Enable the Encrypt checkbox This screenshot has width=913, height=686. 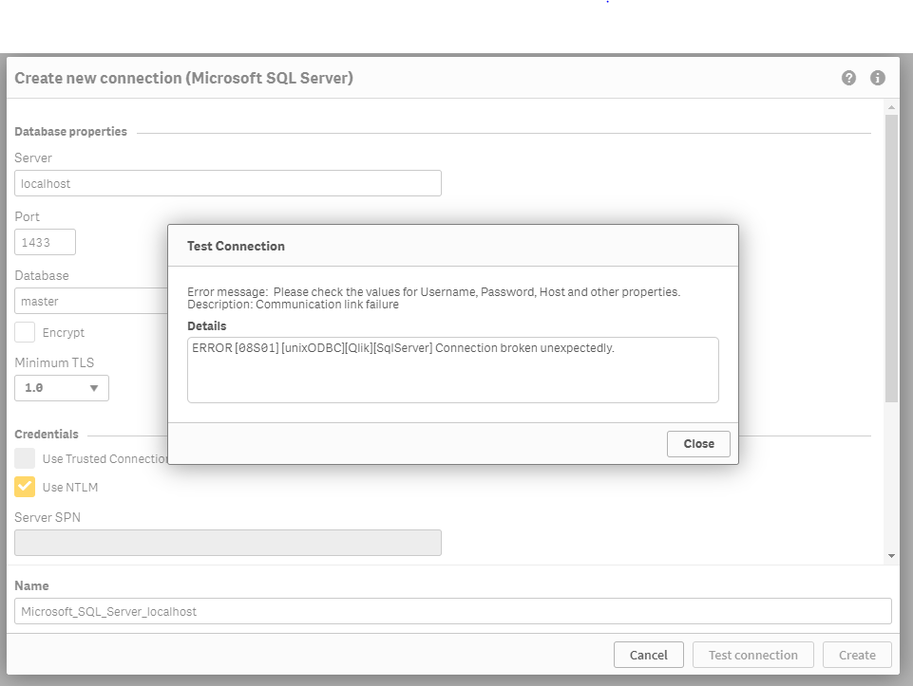[24, 332]
